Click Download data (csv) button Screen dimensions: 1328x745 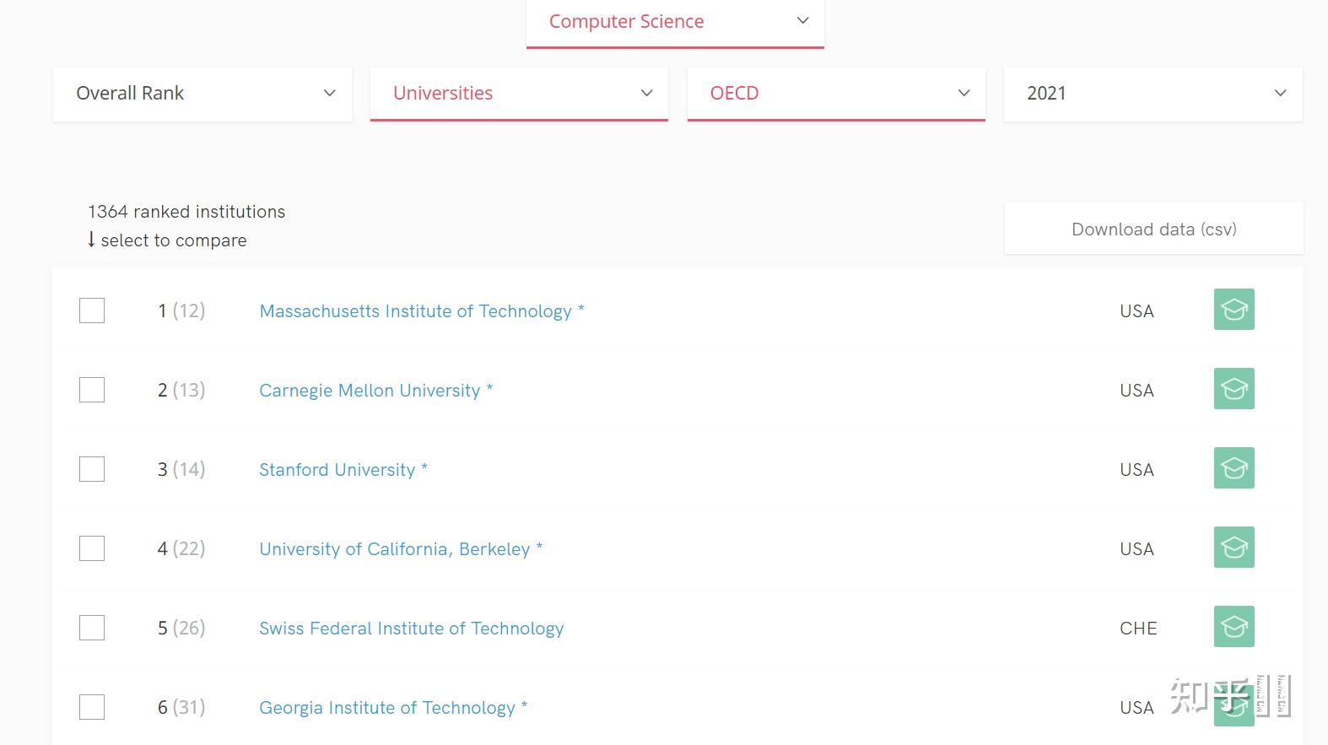tap(1153, 229)
